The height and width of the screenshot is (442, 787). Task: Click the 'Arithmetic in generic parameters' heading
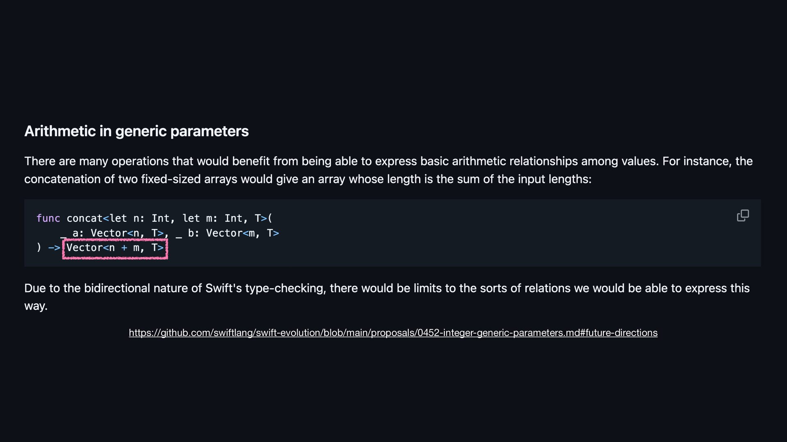click(x=136, y=131)
